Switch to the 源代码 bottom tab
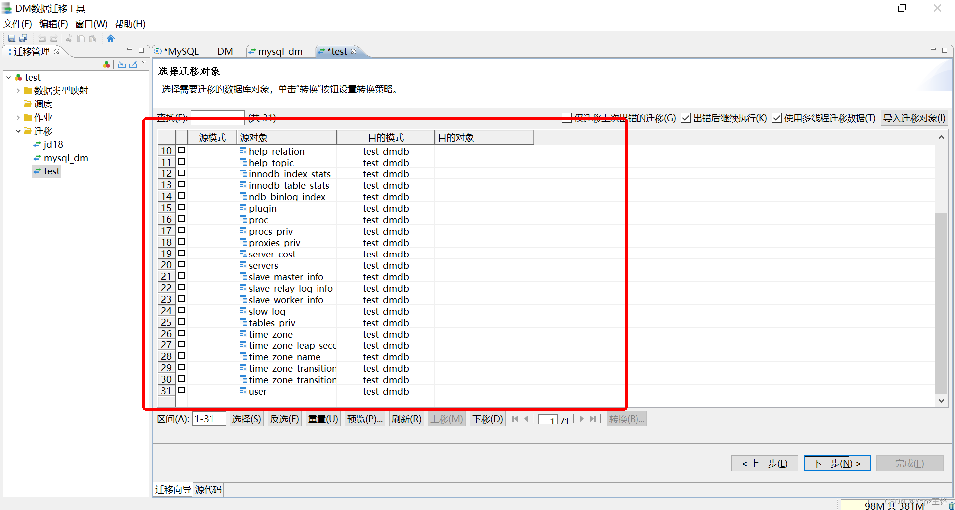Viewport: 955px width, 510px height. [x=209, y=490]
